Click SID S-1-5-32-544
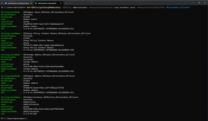 click(30, 114)
